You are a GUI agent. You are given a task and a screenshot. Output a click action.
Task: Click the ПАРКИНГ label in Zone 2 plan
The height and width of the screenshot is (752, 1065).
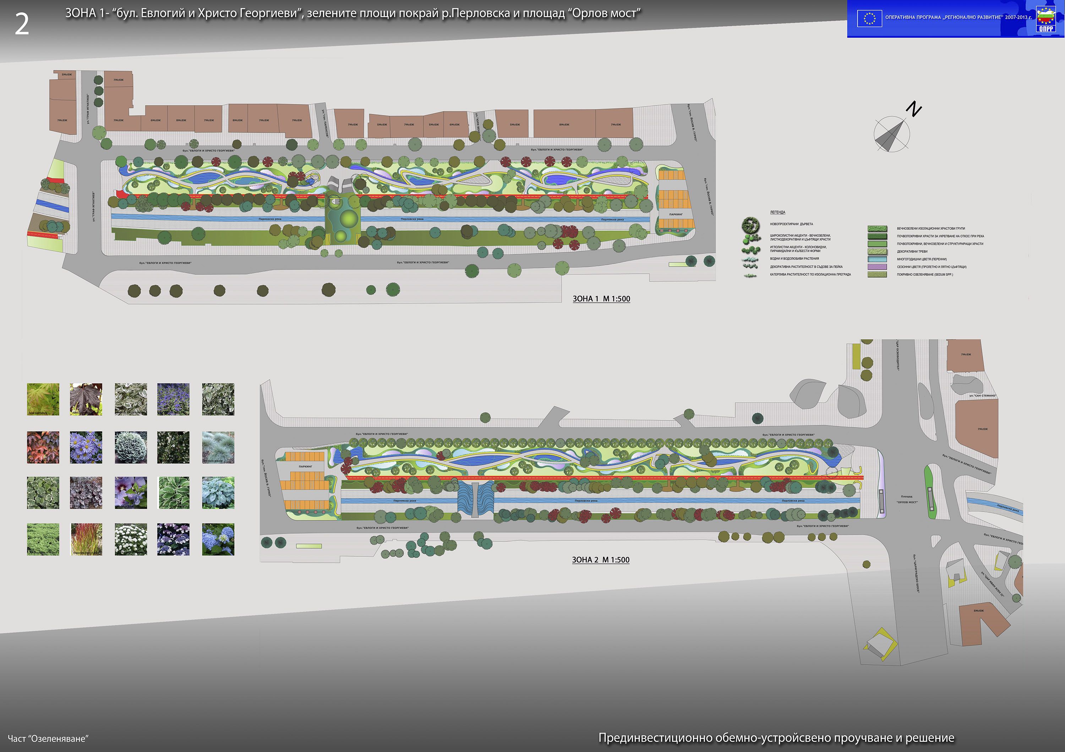point(305,466)
